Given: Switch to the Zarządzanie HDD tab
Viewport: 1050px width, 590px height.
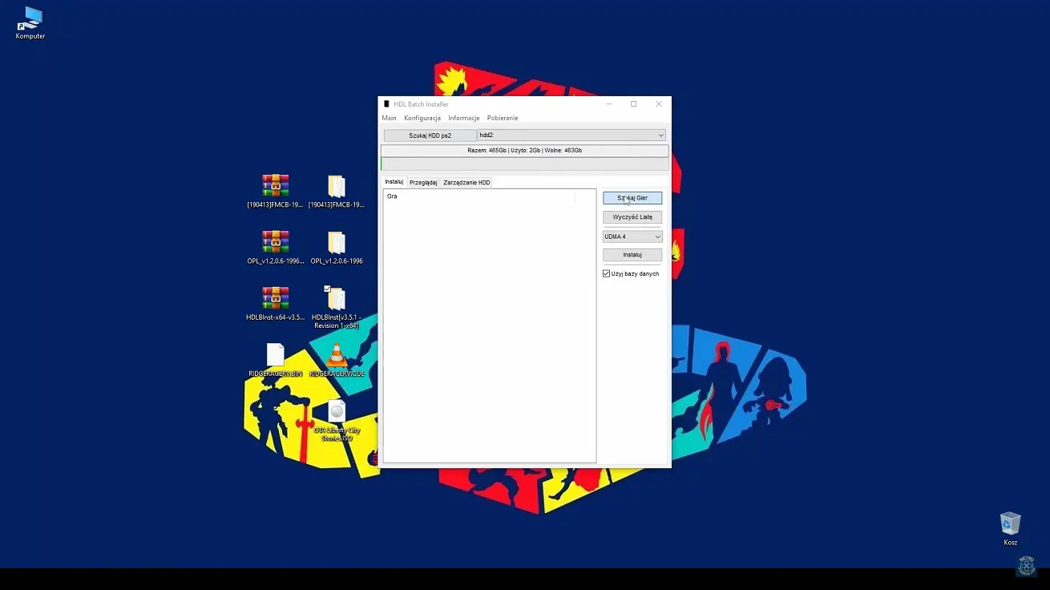Looking at the screenshot, I should point(466,183).
